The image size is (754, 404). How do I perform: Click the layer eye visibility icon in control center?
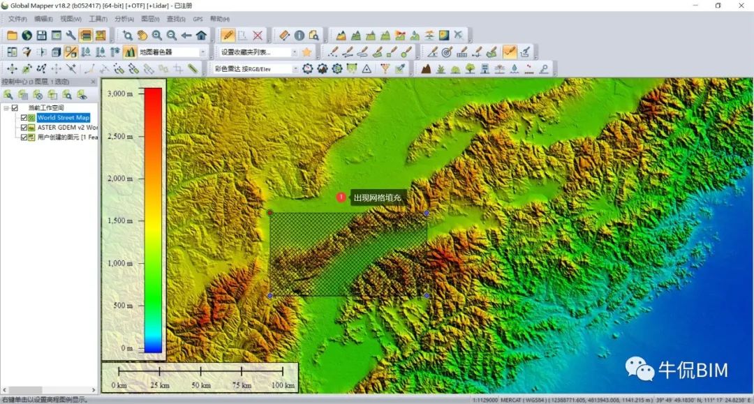pyautogui.click(x=82, y=95)
